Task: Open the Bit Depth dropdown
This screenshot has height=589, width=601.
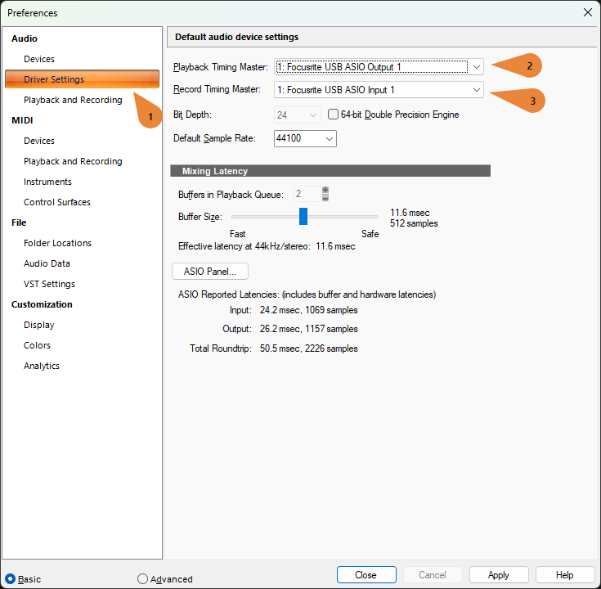Action: pos(297,115)
